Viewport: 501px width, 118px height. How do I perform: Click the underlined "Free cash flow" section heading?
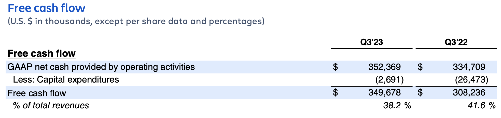point(41,53)
